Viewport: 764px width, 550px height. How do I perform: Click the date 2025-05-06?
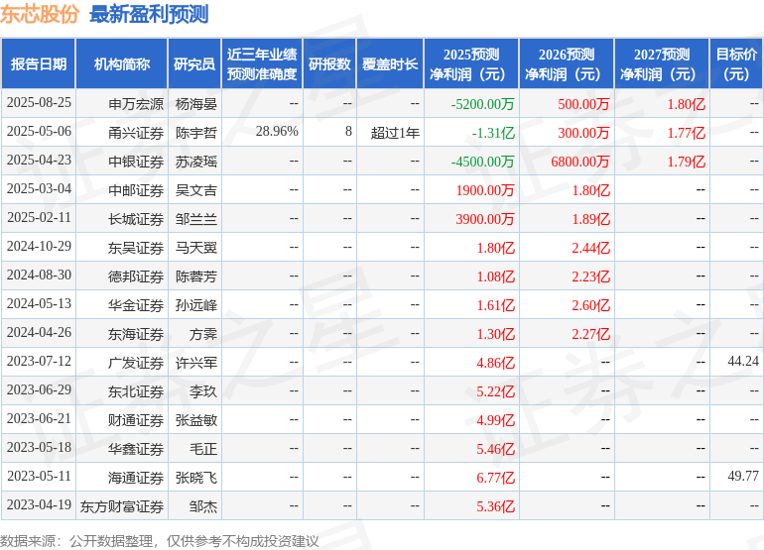(x=39, y=132)
